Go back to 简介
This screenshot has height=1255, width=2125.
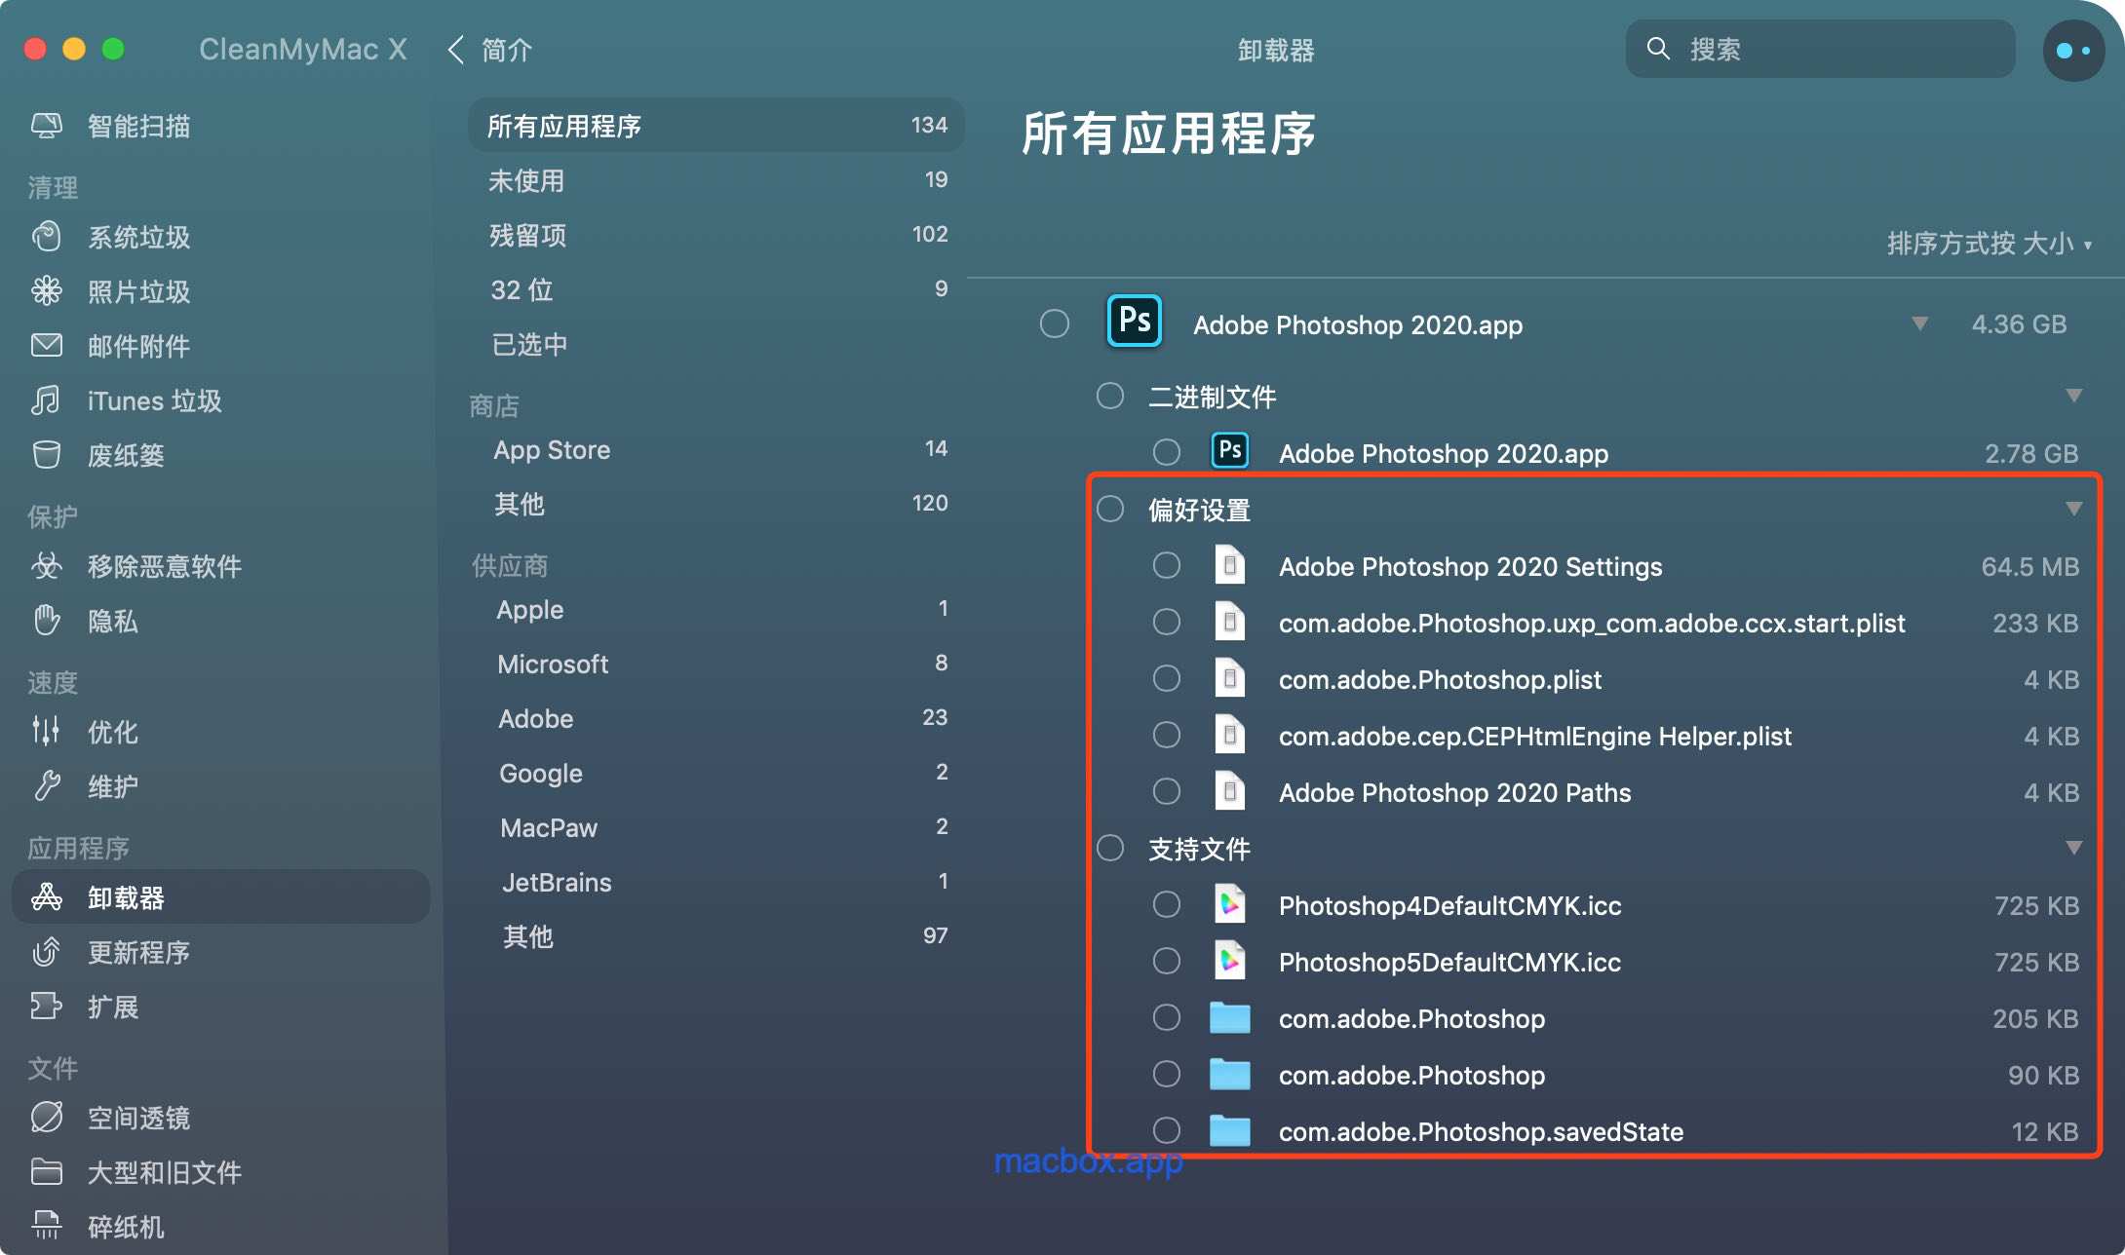click(x=490, y=50)
